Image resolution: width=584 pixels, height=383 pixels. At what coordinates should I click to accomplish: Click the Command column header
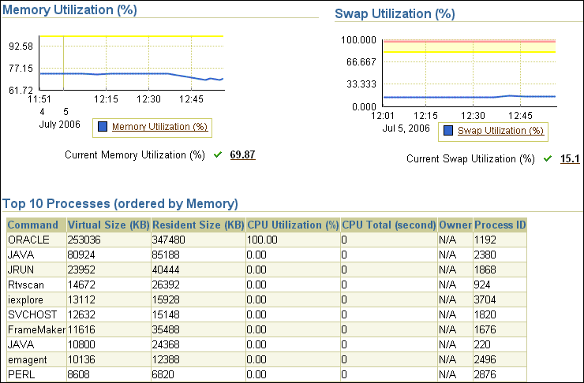(x=33, y=225)
